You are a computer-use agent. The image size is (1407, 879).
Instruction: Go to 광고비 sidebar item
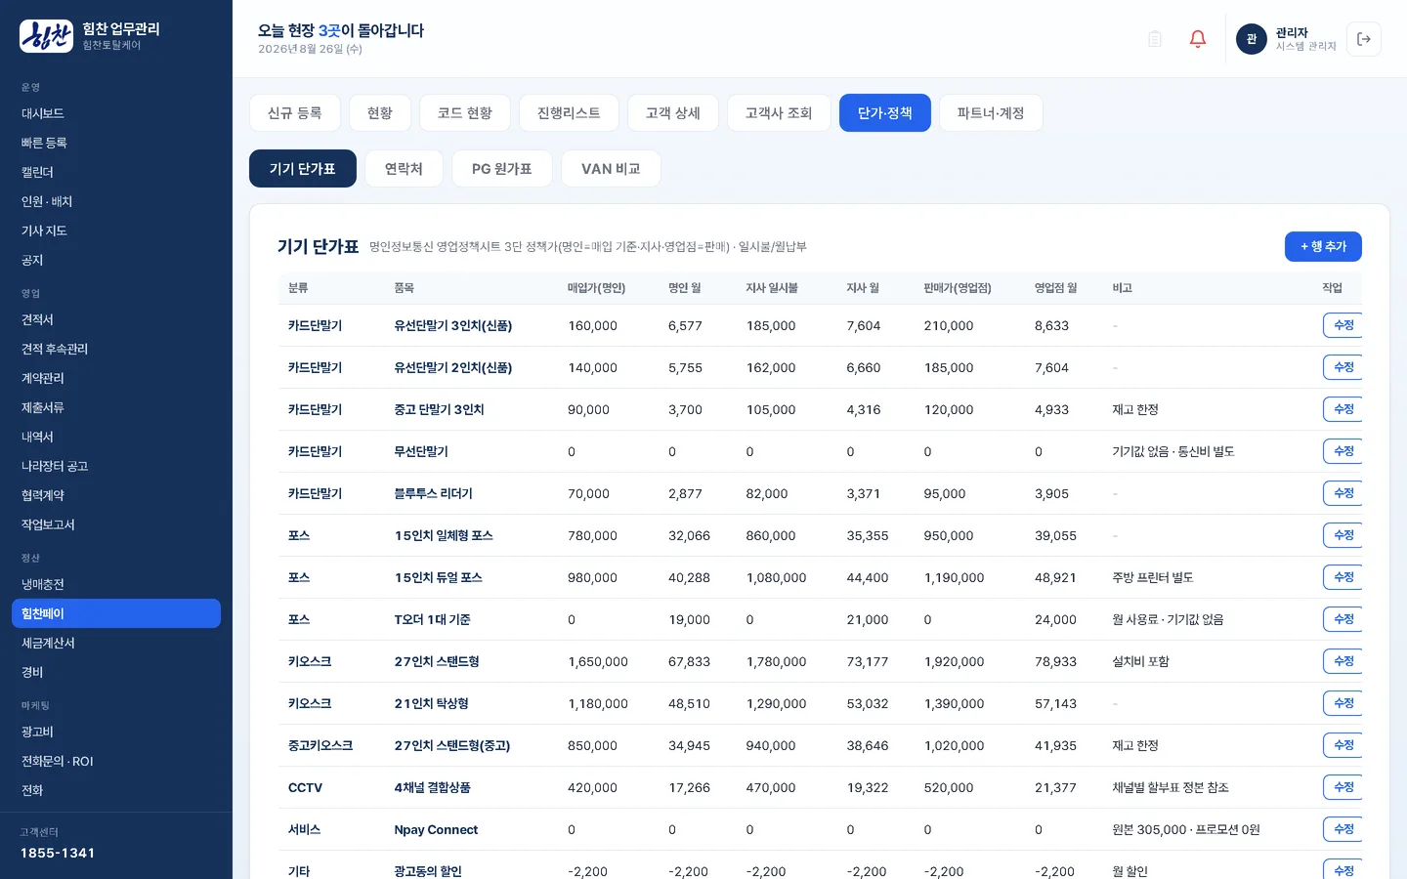116,732
